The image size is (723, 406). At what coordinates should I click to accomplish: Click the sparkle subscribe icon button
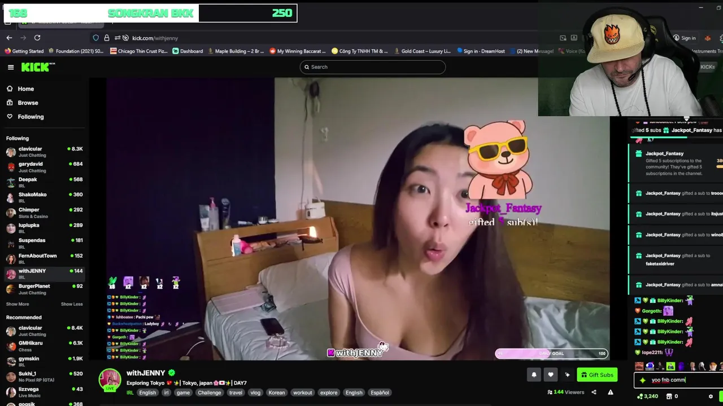pos(568,375)
